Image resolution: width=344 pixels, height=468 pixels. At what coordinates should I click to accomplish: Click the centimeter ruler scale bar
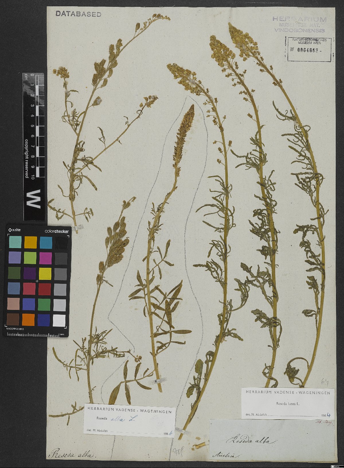tap(34, 126)
